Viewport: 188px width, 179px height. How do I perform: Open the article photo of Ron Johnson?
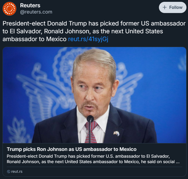[x=95, y=95]
